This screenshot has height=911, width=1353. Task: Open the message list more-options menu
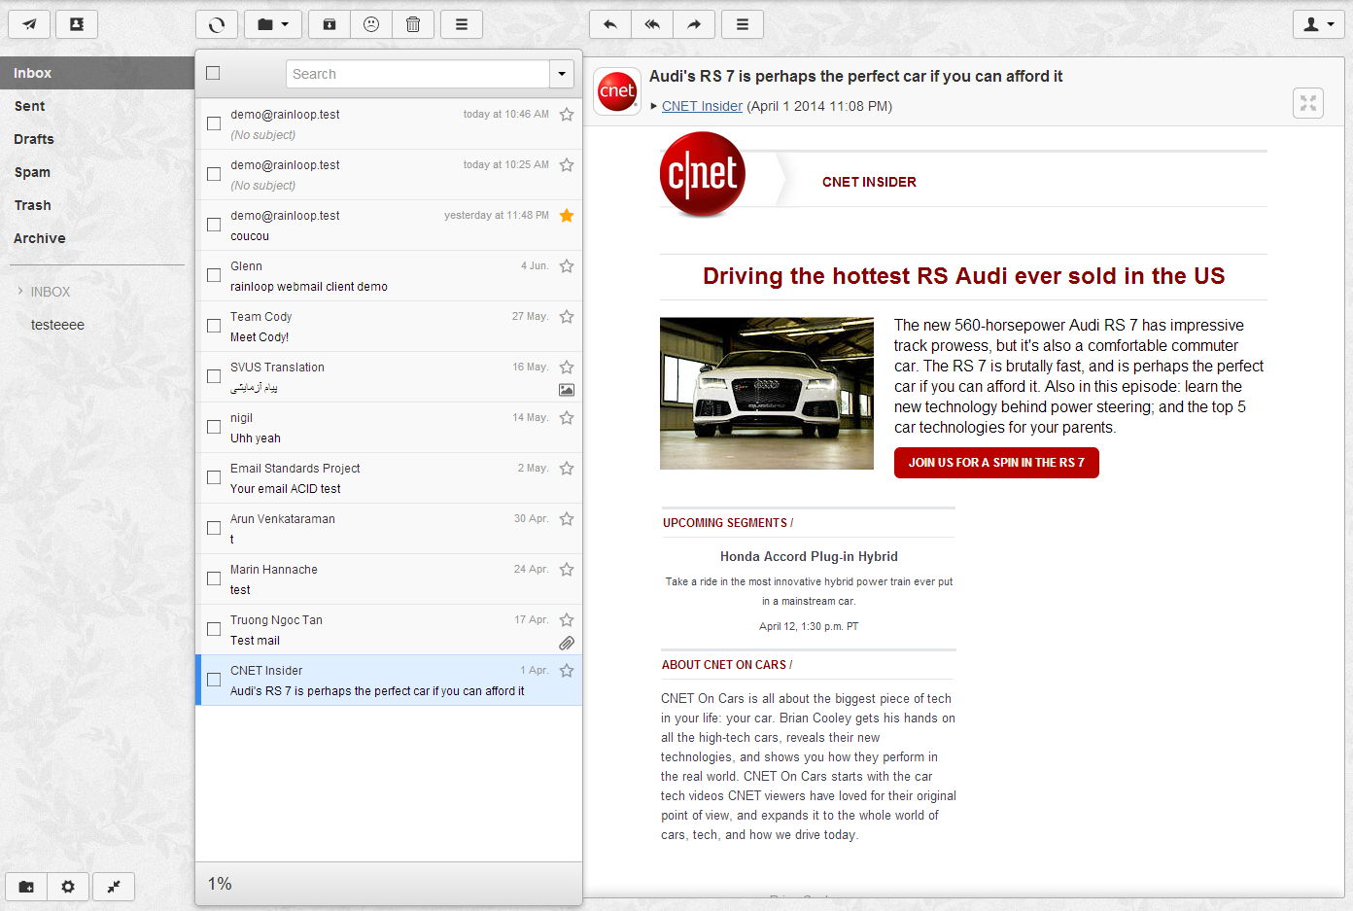pyautogui.click(x=462, y=24)
